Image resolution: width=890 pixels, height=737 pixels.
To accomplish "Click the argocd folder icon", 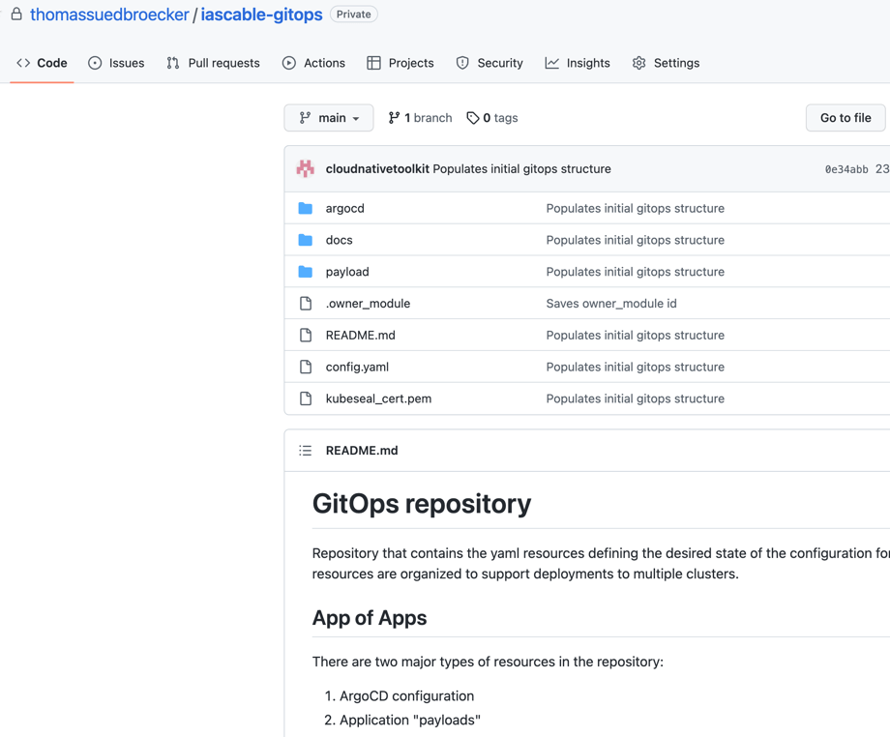I will 306,208.
